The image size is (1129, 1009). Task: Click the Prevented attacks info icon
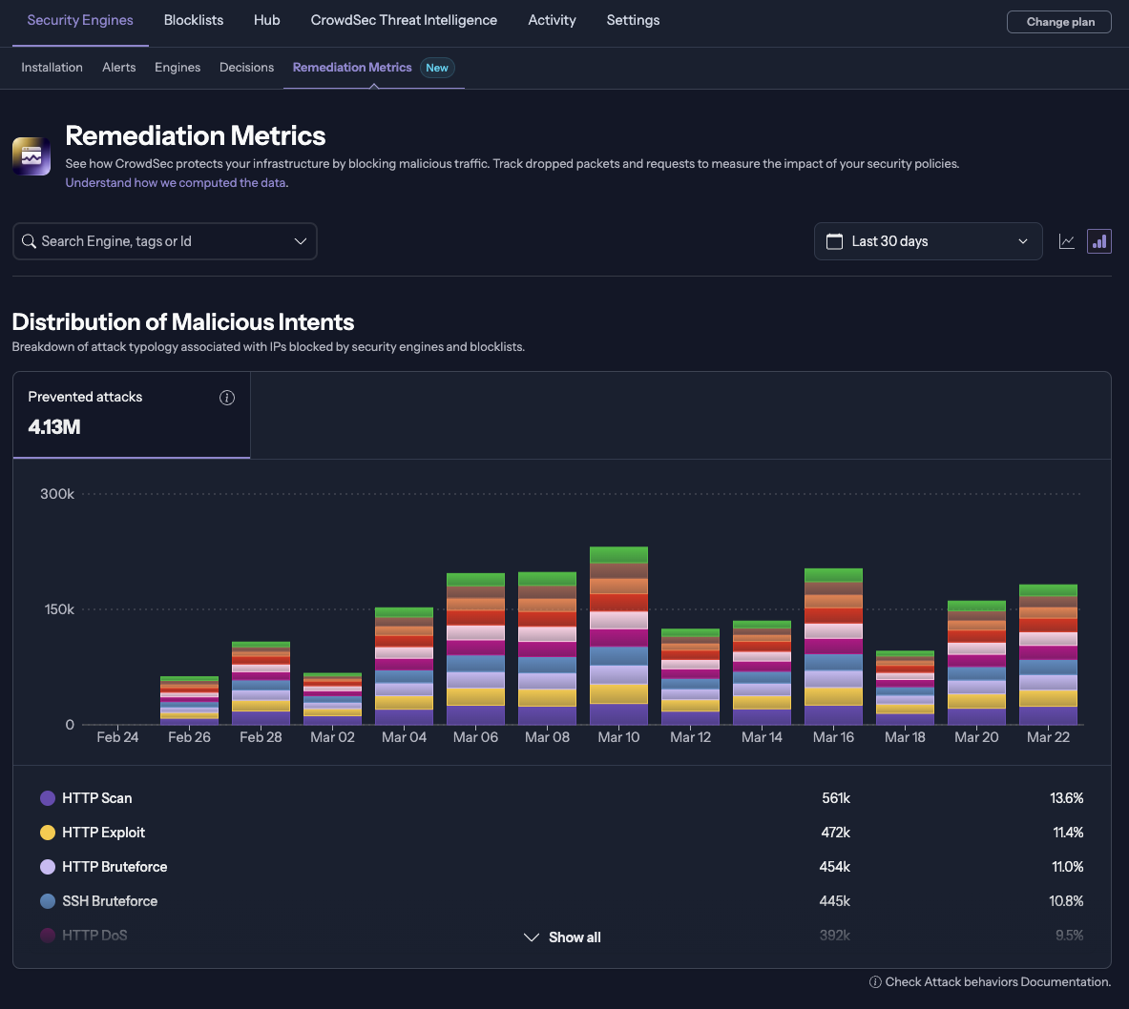(227, 398)
